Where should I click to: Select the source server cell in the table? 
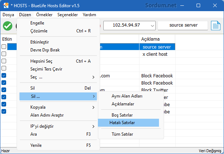(157, 47)
